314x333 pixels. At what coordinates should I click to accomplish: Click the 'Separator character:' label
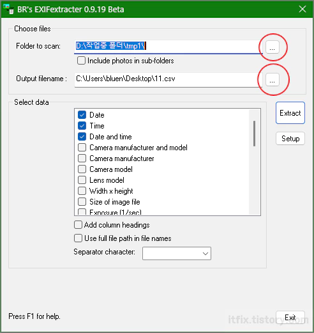pyautogui.click(x=104, y=252)
